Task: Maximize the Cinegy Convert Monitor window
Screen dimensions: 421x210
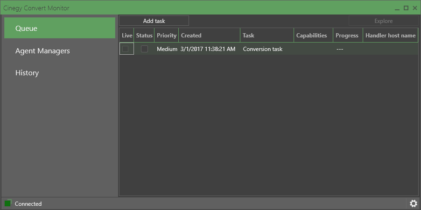Action: click(406, 8)
